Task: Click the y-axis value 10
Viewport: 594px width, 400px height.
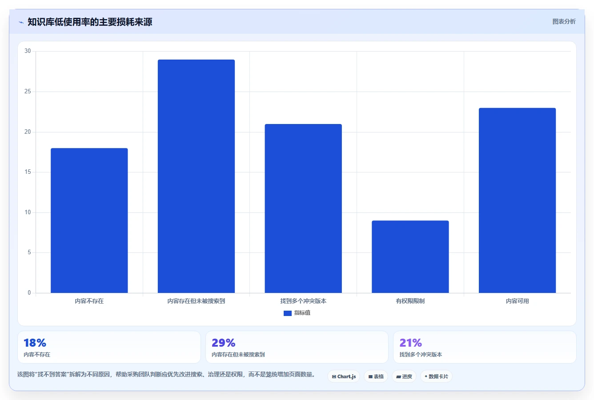Action: (28, 212)
